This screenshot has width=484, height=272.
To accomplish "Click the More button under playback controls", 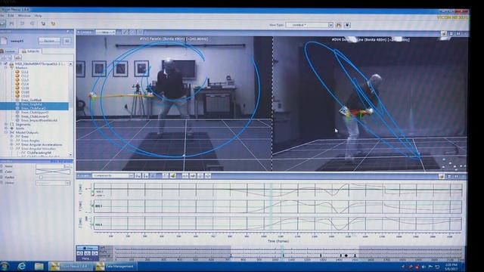I will [85, 258].
